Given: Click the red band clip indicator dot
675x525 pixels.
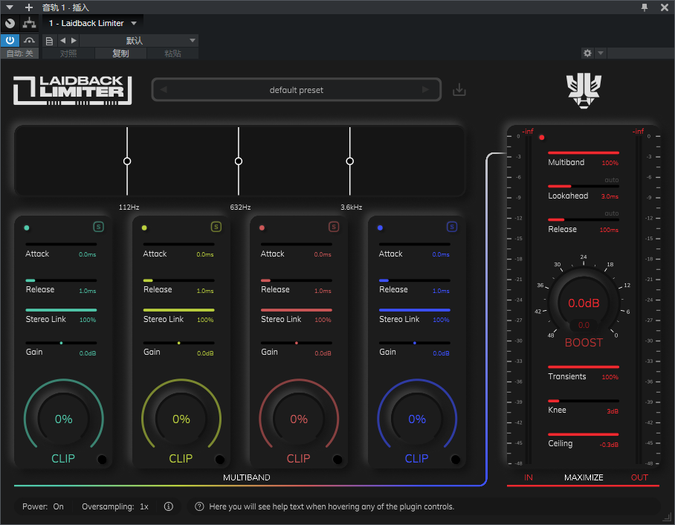Looking at the screenshot, I should 337,459.
